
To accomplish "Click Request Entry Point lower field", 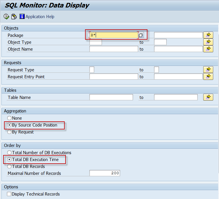I will 114,76.
